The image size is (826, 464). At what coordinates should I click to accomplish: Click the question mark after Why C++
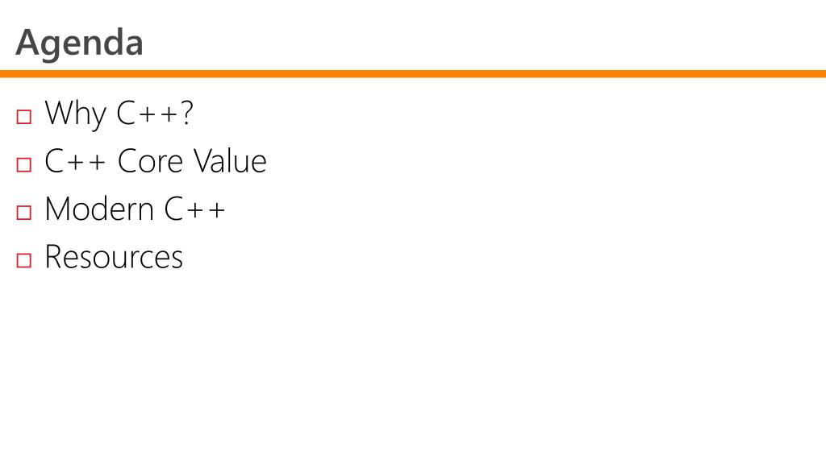(186, 112)
